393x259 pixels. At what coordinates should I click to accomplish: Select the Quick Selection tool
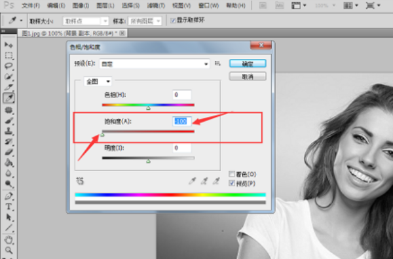coord(9,77)
